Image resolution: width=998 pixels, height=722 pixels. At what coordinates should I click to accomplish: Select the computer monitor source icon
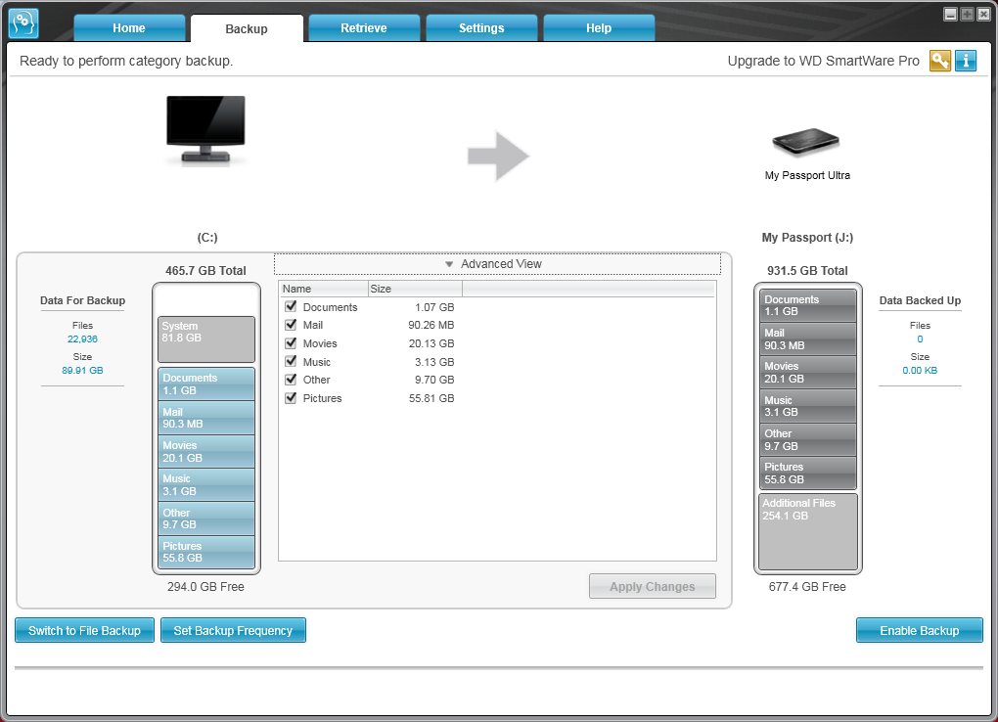pyautogui.click(x=205, y=130)
